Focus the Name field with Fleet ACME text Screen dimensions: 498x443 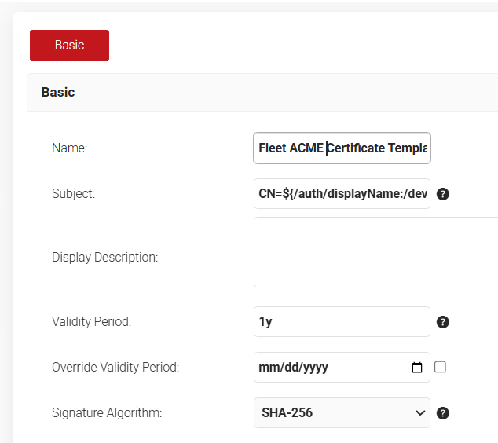click(x=342, y=148)
